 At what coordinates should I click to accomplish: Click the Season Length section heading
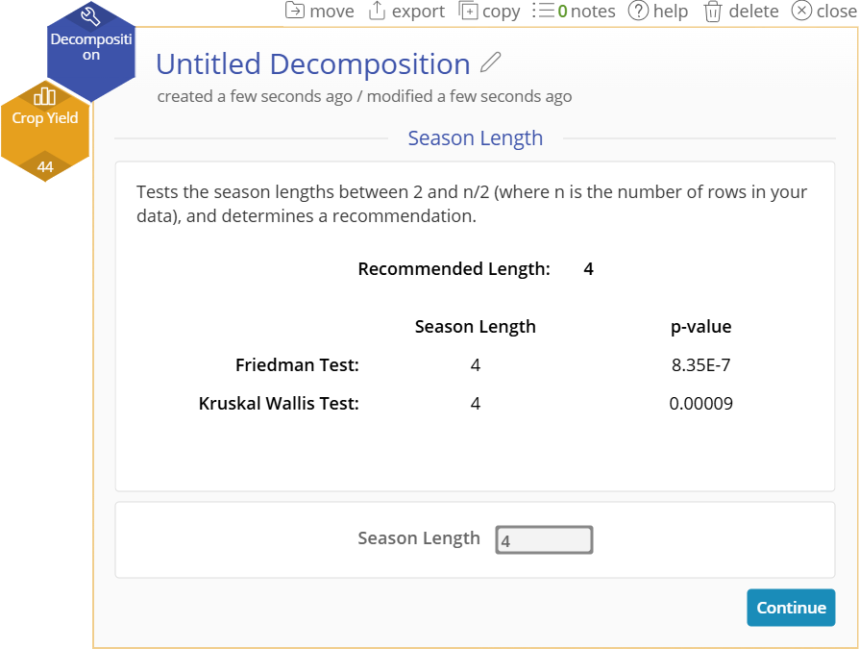pos(475,138)
